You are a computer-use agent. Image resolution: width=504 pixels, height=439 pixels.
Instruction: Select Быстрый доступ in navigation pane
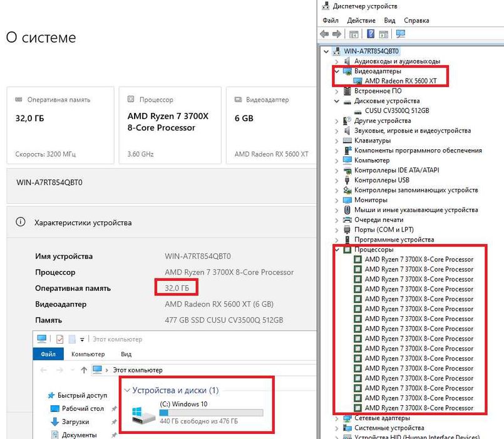tap(82, 395)
